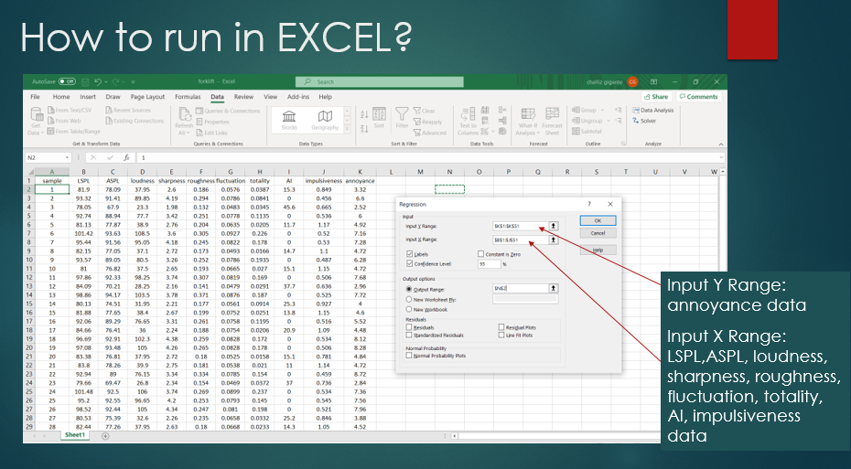The width and height of the screenshot is (851, 469).
Task: Click the Undo arrow
Action: point(98,82)
